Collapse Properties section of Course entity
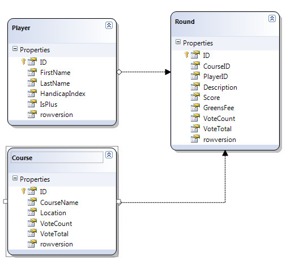 [x=15, y=178]
